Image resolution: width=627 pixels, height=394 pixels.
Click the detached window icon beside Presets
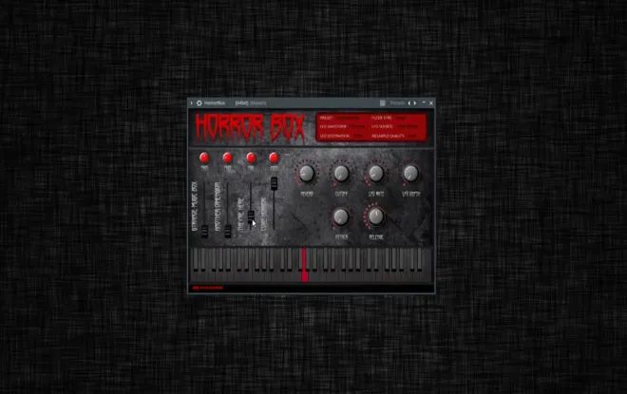tap(382, 103)
